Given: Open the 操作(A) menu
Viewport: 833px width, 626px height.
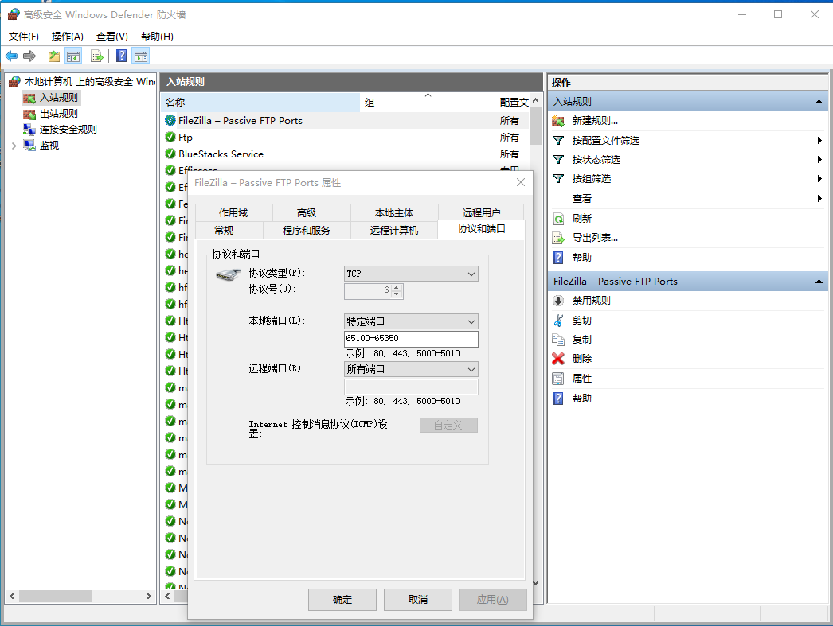Looking at the screenshot, I should (68, 36).
